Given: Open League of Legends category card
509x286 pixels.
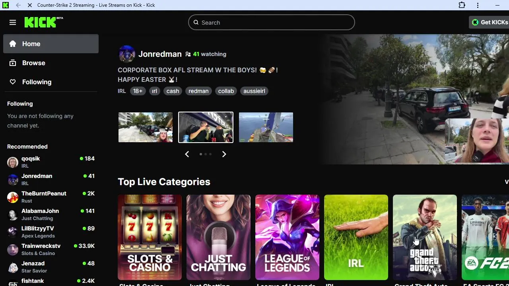Looking at the screenshot, I should pyautogui.click(x=287, y=237).
